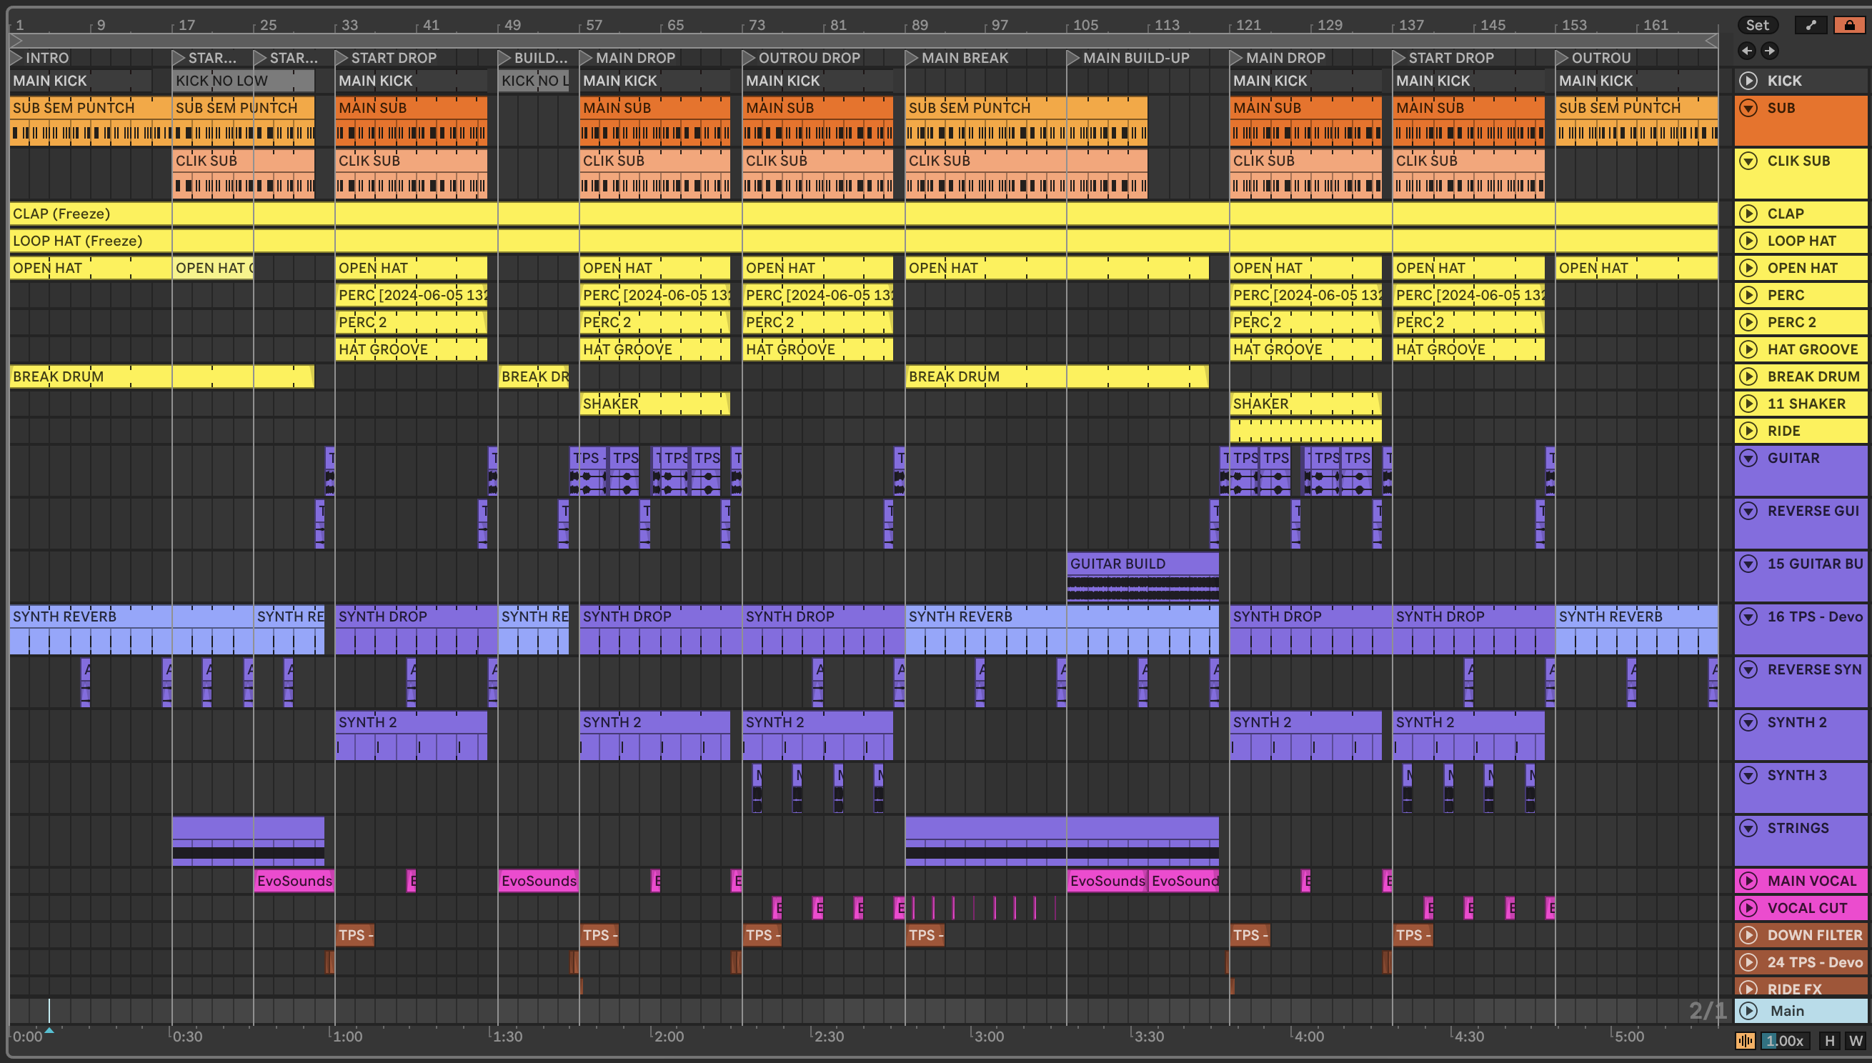Expand the KICK group track
The image size is (1872, 1063).
tap(1748, 80)
